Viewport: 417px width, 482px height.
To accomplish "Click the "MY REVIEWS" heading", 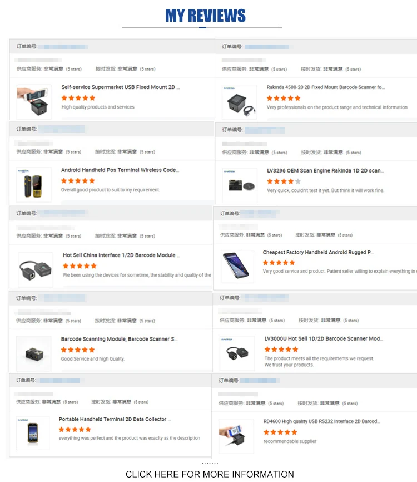I will (x=205, y=16).
